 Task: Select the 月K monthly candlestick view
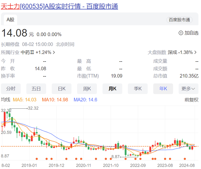point(112,89)
